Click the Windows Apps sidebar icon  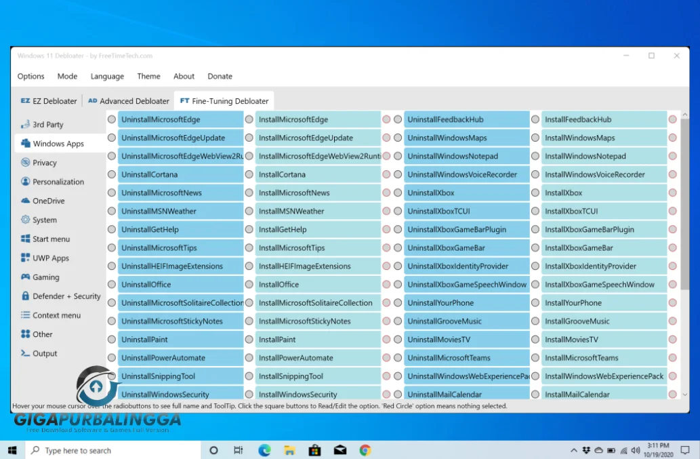(x=26, y=143)
